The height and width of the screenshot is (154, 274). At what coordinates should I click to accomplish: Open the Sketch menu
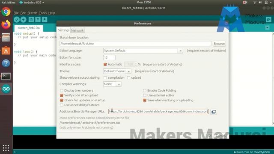tap(33, 13)
